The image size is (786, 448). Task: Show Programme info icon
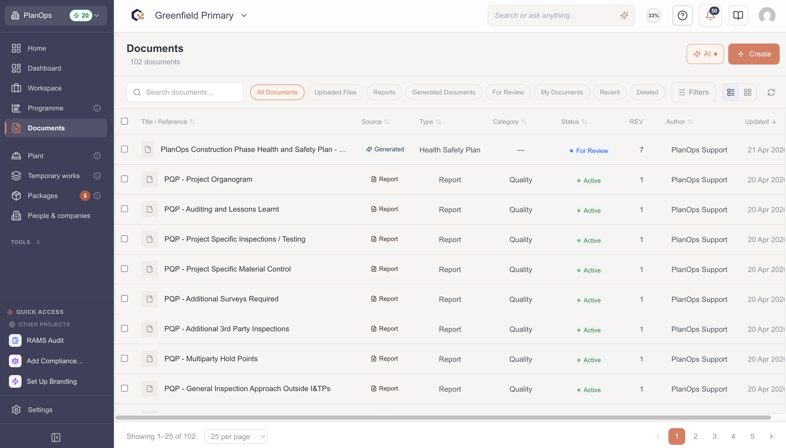pyautogui.click(x=97, y=108)
